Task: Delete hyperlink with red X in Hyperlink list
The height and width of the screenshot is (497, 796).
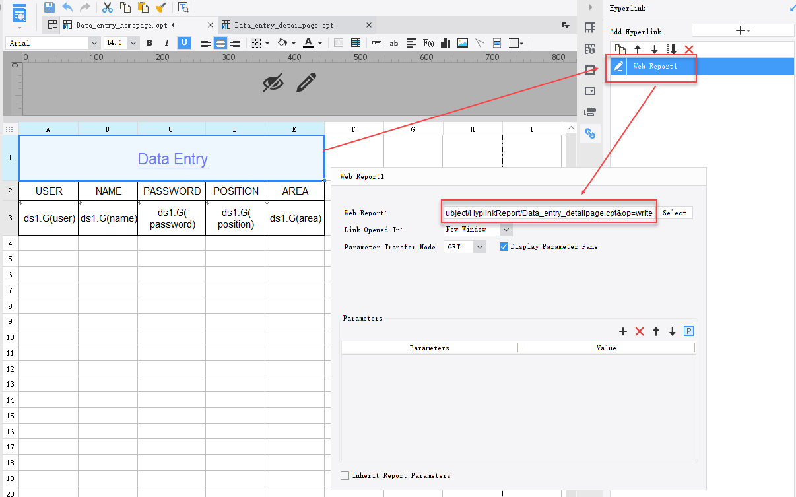Action: click(x=689, y=50)
